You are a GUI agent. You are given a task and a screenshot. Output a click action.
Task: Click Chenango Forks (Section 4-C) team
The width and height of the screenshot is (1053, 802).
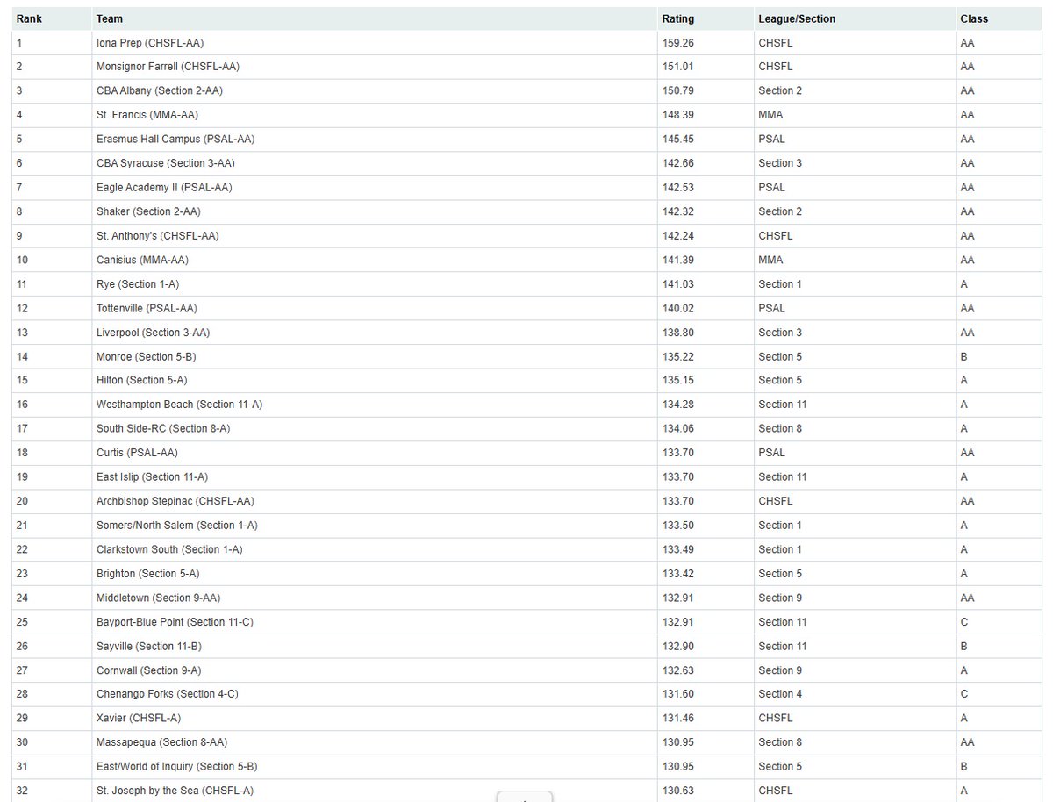click(x=168, y=694)
